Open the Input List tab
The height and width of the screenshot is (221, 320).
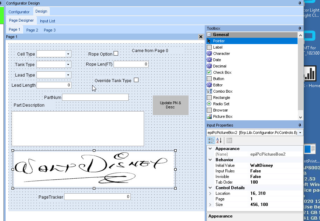(47, 21)
